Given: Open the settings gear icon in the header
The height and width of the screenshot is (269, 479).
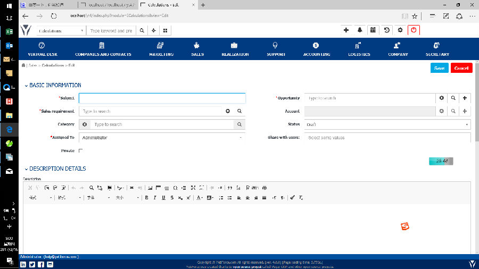Looking at the screenshot, I should [x=400, y=30].
